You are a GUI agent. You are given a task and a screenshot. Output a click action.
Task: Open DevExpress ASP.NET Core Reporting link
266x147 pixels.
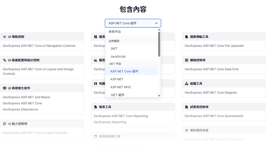pos(121,116)
